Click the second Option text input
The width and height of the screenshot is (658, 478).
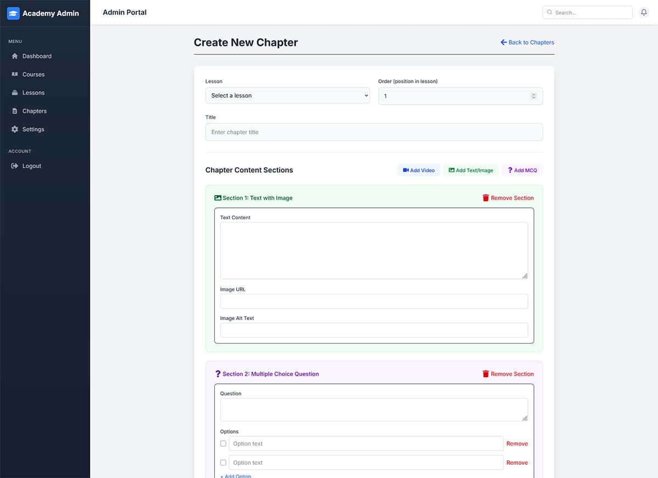366,463
